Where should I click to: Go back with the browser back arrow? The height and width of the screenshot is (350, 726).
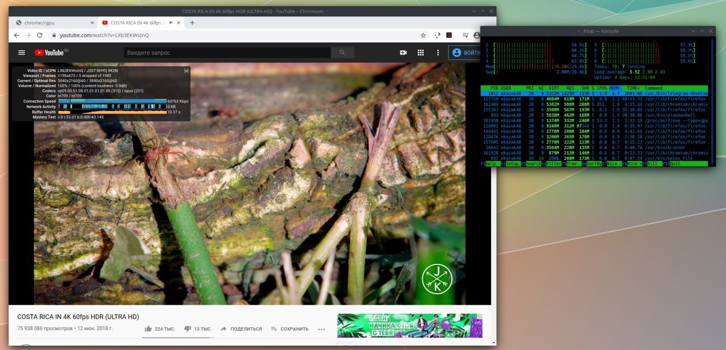pyautogui.click(x=15, y=35)
